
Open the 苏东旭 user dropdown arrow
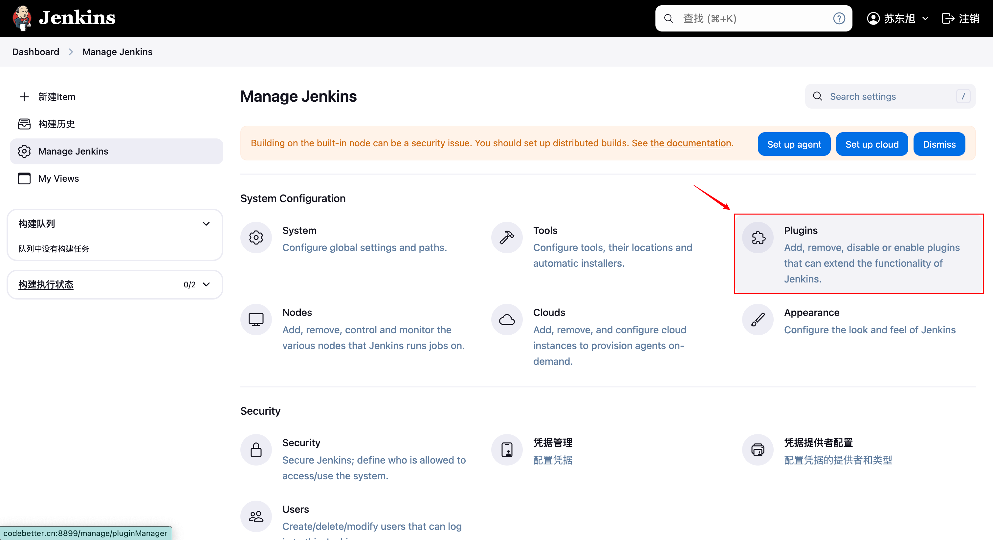coord(925,18)
